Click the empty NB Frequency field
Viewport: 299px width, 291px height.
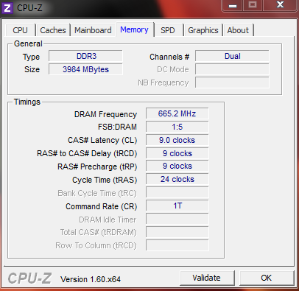(x=232, y=83)
